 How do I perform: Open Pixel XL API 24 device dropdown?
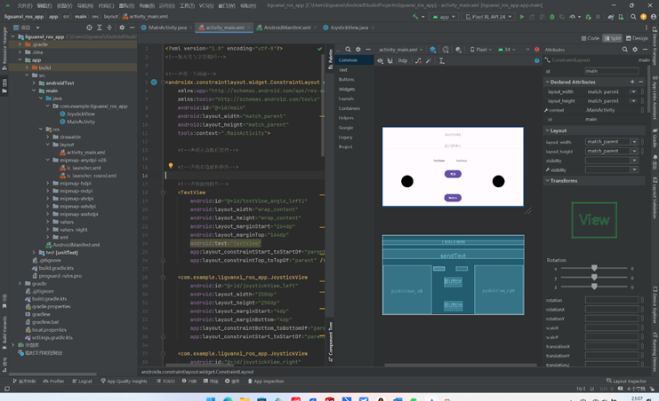[489, 17]
